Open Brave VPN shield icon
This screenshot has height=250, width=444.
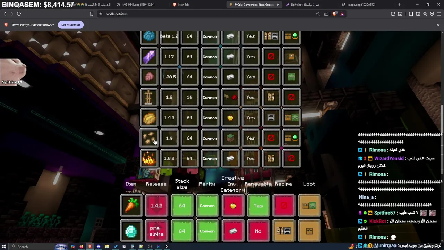432,14
